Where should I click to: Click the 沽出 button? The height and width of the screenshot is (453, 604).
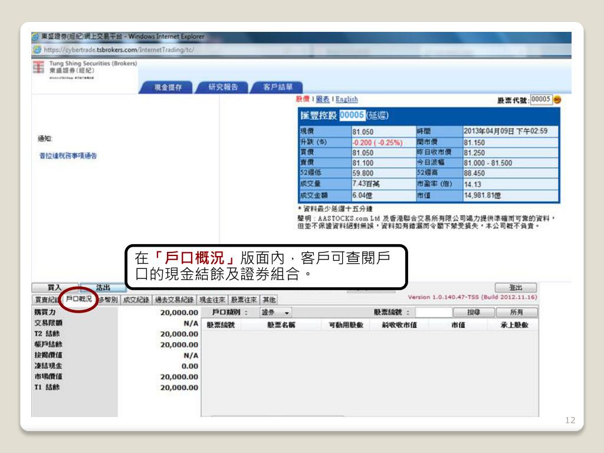(103, 287)
